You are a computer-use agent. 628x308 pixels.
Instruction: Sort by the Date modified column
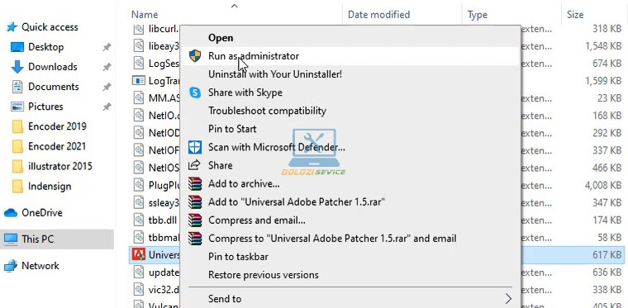click(378, 15)
